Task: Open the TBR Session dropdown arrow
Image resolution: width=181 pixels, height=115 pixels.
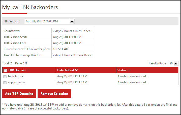Action: (72, 21)
